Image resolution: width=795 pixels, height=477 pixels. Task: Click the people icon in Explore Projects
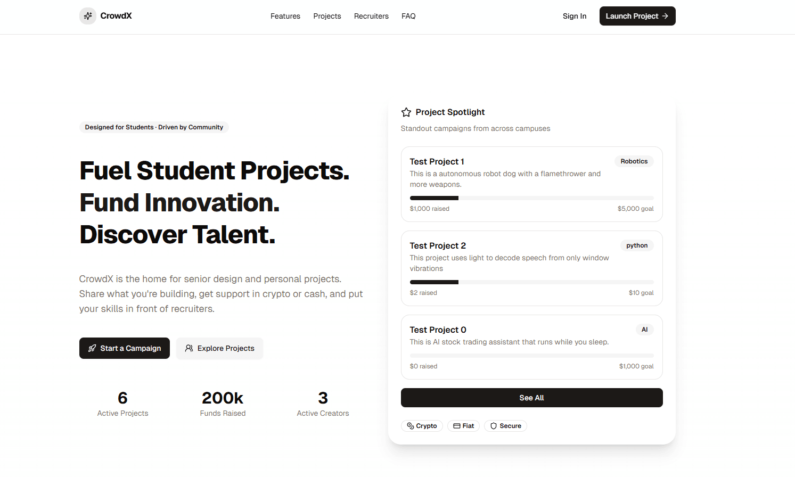[189, 348]
